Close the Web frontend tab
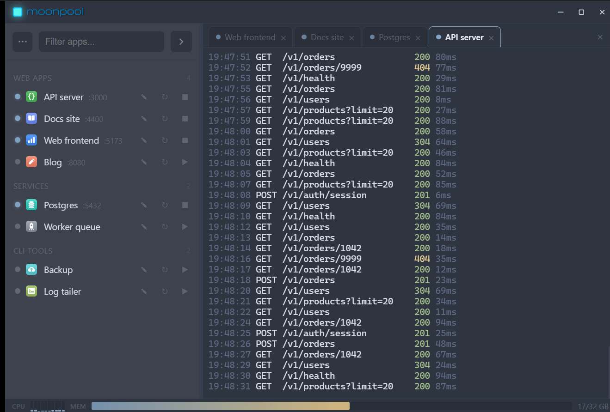The image size is (610, 412). (x=283, y=38)
